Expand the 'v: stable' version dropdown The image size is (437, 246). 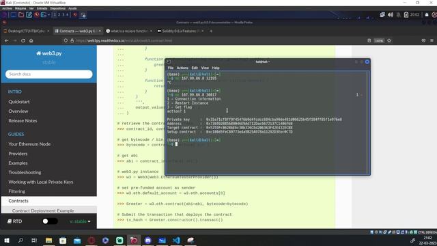(x=80, y=221)
